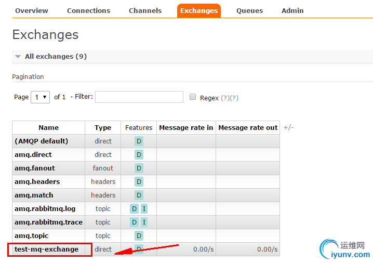Click the D feature badge for amq.fanout
Screen dimensions: 373x263
pyautogui.click(x=139, y=168)
